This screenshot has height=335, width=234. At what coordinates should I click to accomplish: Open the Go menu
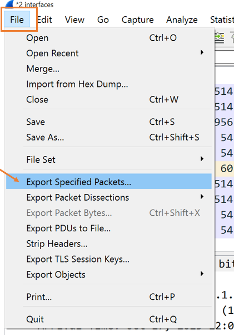pyautogui.click(x=103, y=20)
